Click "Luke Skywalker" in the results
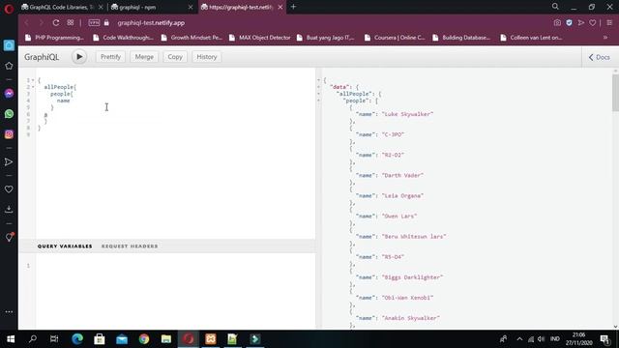619x348 pixels. coord(407,114)
